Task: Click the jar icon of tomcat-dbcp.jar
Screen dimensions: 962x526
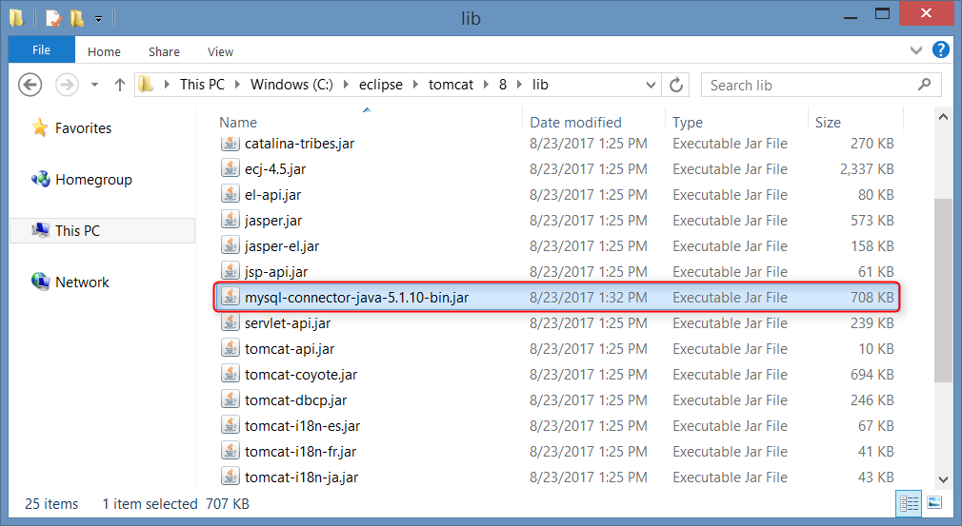Action: pyautogui.click(x=230, y=399)
